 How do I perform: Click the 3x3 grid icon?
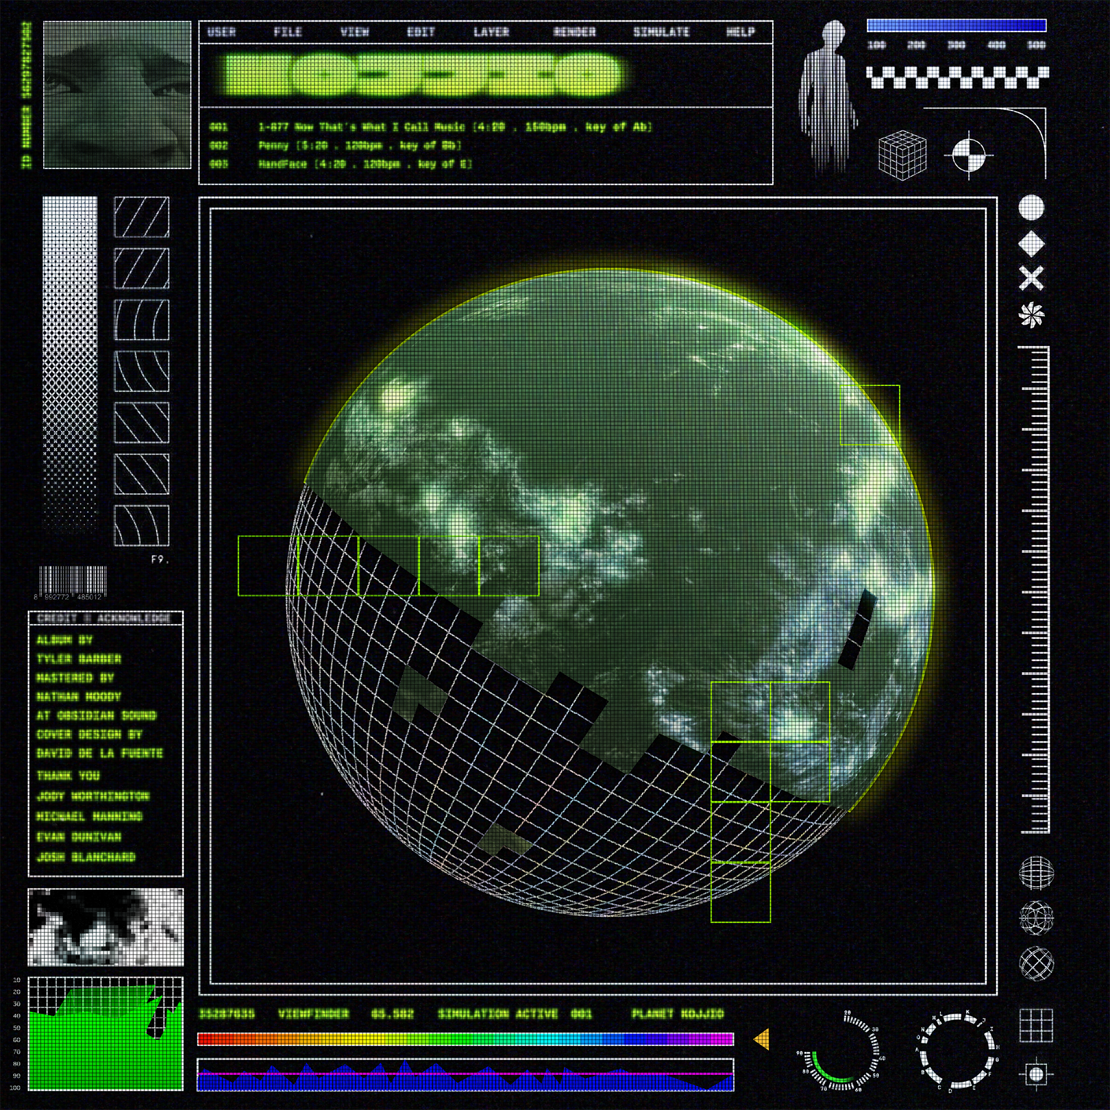[1036, 1026]
